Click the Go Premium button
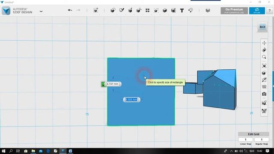This screenshot has width=274, height=154. pyautogui.click(x=234, y=11)
